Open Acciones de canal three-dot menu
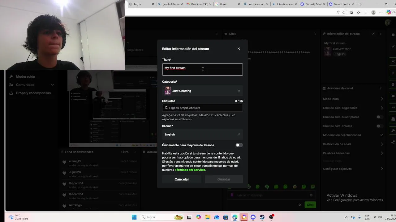Viewport: 396px width, 222px height. point(381,88)
